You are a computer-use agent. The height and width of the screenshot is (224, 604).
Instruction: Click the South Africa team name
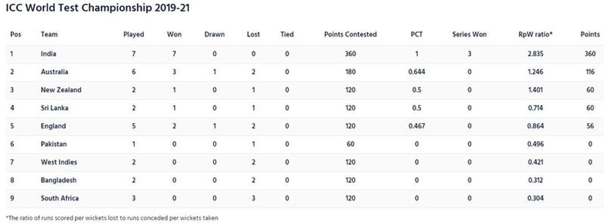pos(60,198)
